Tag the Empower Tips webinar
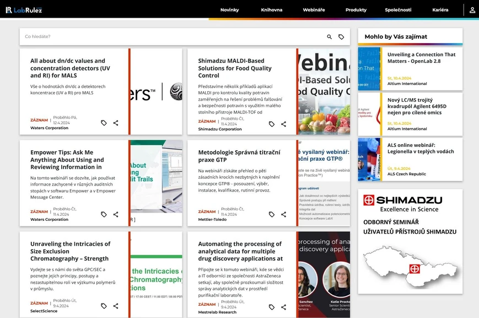Image resolution: width=479 pixels, height=318 pixels. click(x=104, y=214)
